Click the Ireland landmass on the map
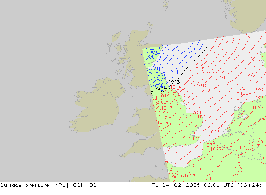Viewport: 266px width, 195px height. tap(98, 106)
